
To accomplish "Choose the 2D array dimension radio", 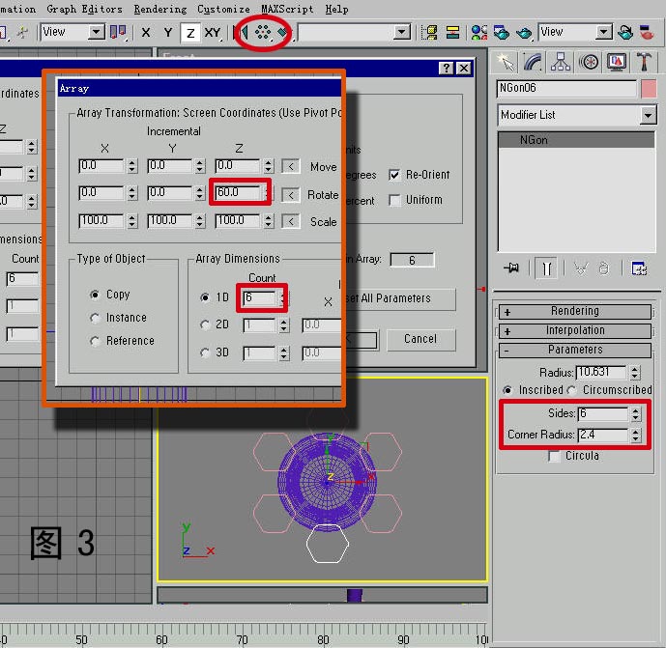I will 205,324.
